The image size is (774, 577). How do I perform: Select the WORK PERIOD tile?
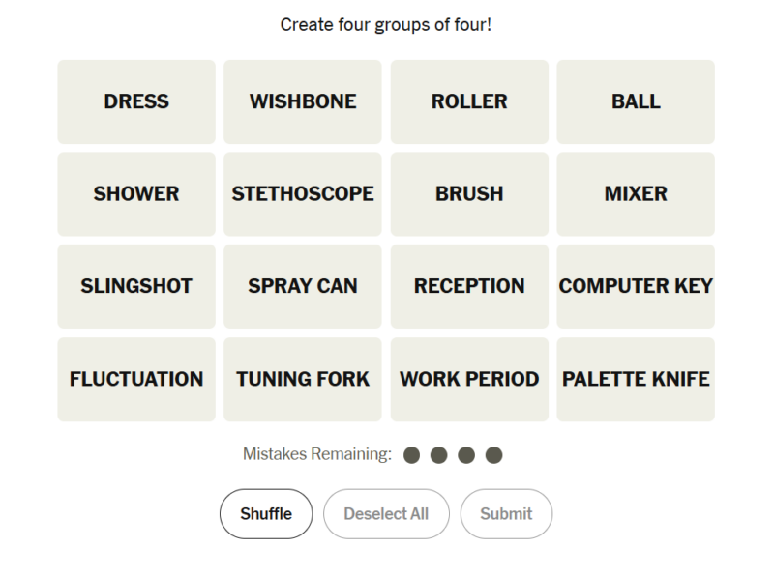pyautogui.click(x=469, y=379)
